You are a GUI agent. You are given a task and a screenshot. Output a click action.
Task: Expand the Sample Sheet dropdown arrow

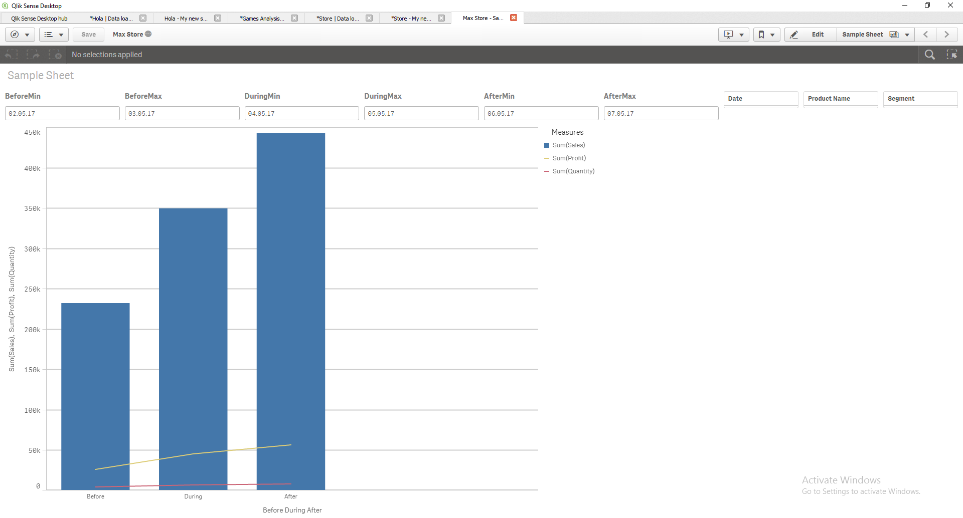point(907,35)
